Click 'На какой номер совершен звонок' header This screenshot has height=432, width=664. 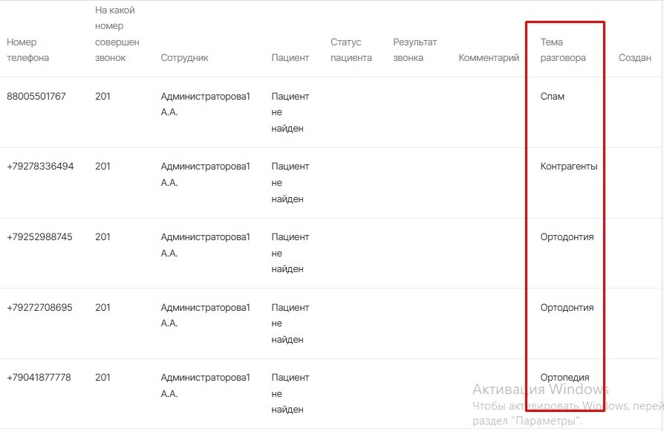click(117, 34)
